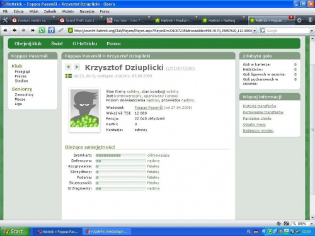
Task: Click the browser home icon
Action: click(51, 30)
